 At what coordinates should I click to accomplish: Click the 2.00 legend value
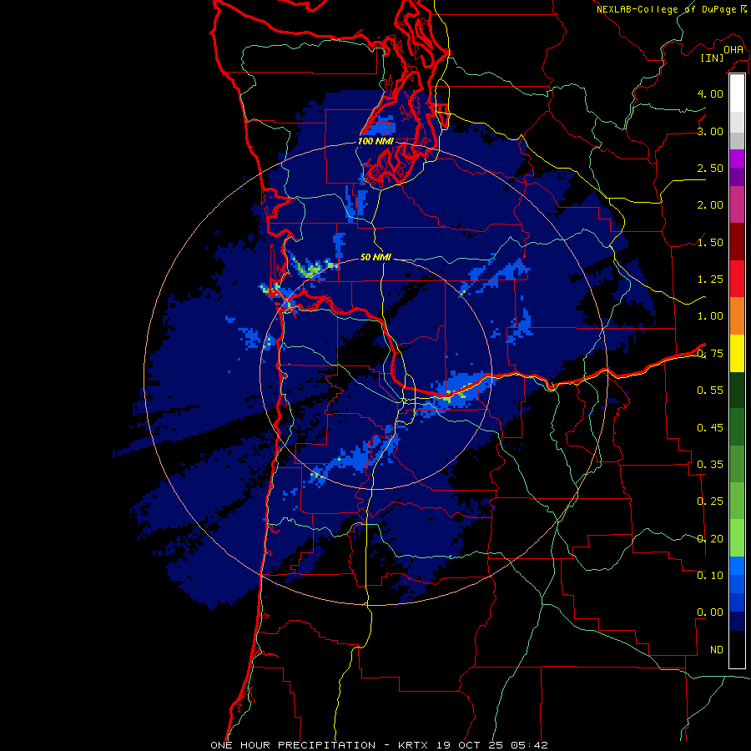(710, 205)
